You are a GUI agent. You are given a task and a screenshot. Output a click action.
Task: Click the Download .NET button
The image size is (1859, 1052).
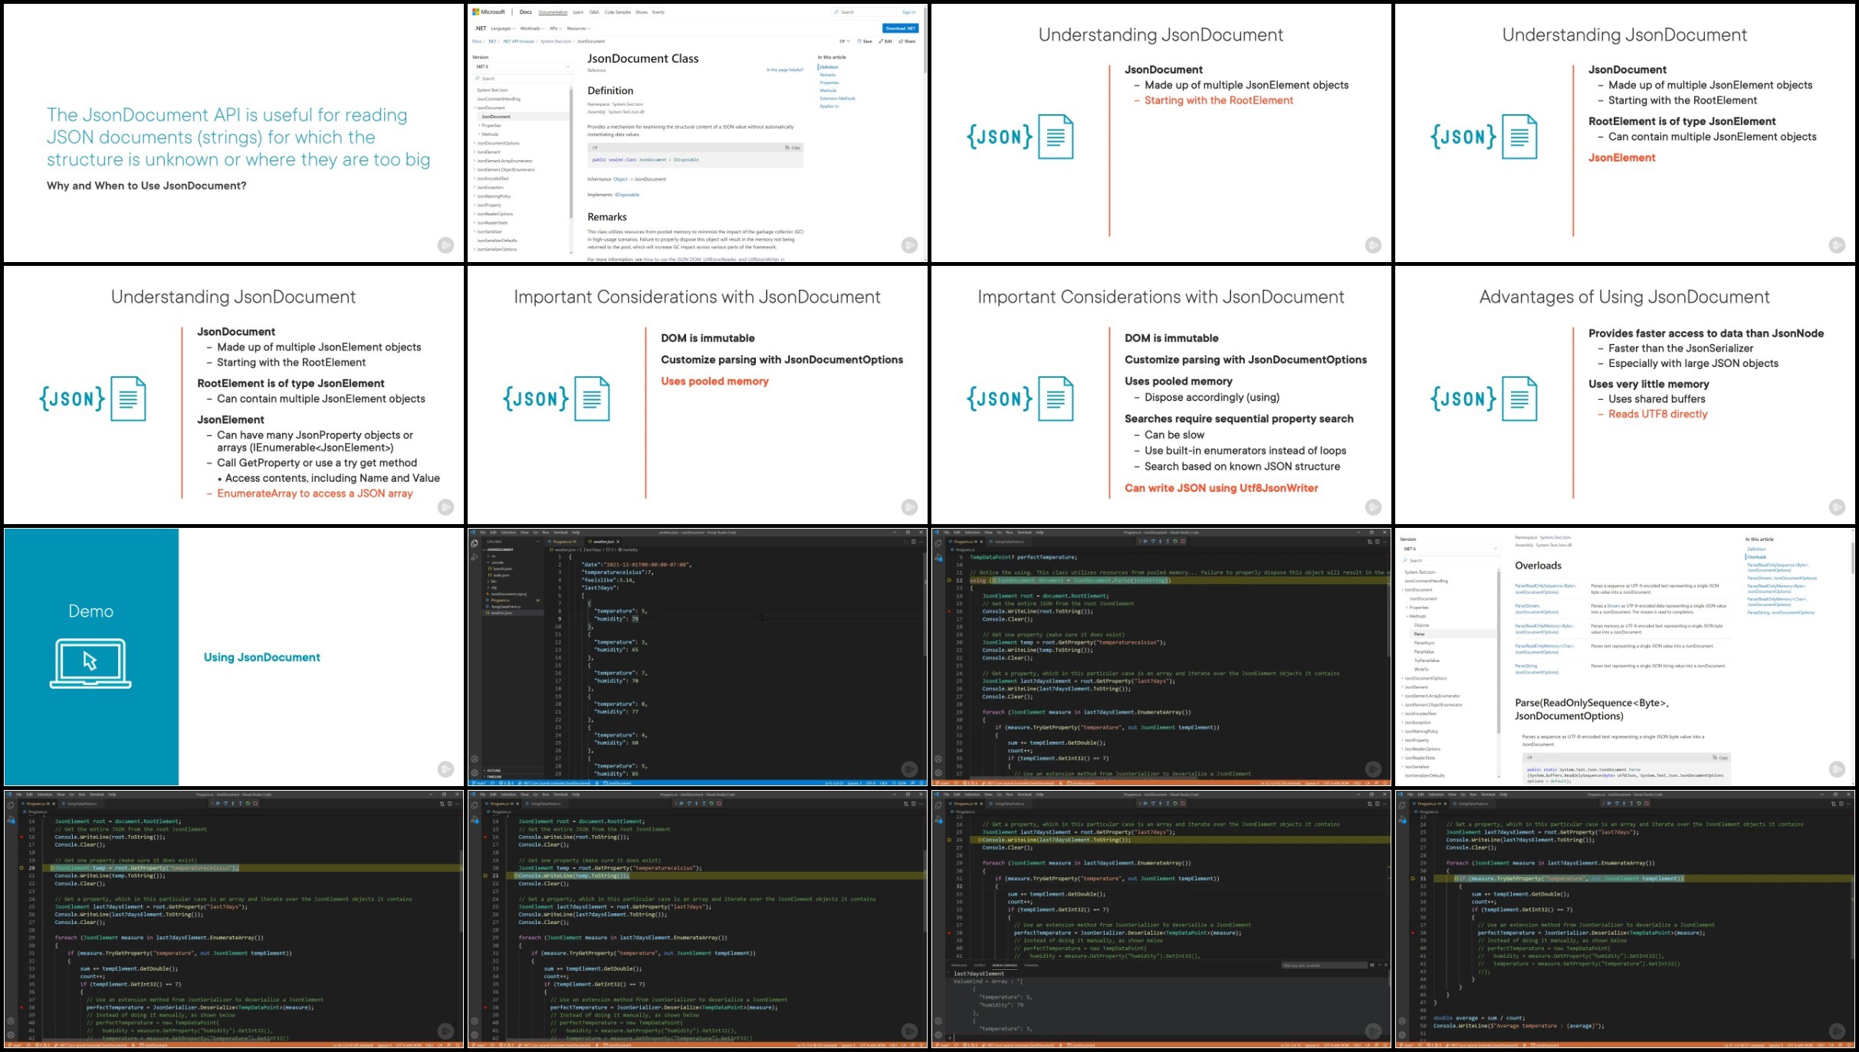coord(901,28)
